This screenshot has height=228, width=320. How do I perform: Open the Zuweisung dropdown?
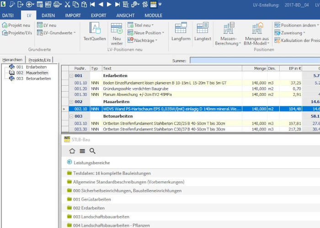tap(290, 33)
